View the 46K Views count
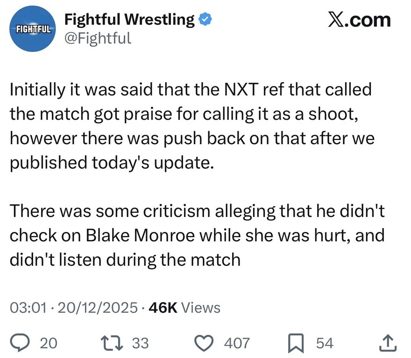 [184, 308]
